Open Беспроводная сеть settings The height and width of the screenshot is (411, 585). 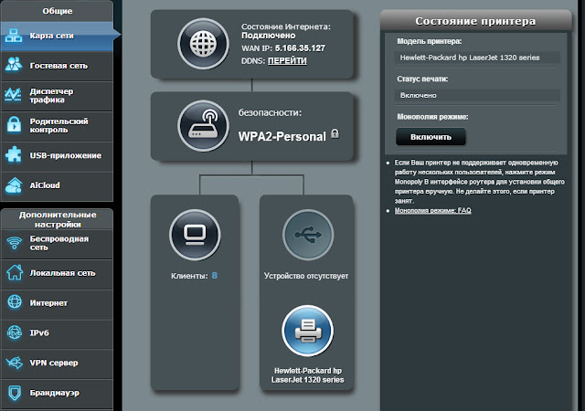point(57,244)
